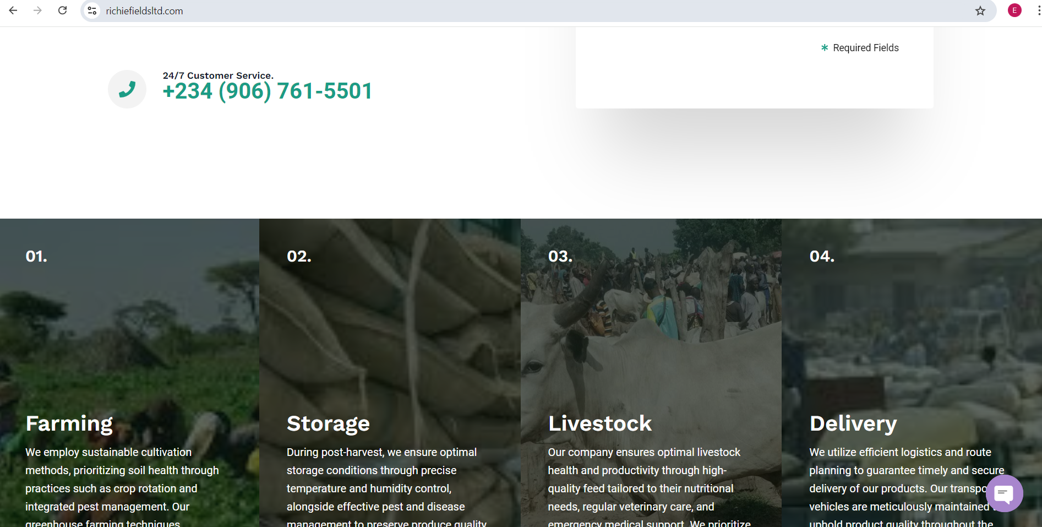The image size is (1042, 527).
Task: Open Chrome three-dot menu
Action: tap(1038, 10)
